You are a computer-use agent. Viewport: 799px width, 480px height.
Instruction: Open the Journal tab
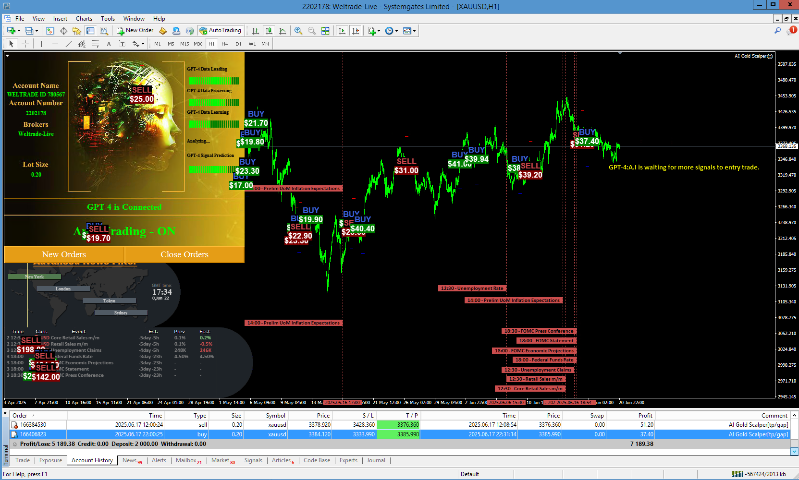[376, 460]
